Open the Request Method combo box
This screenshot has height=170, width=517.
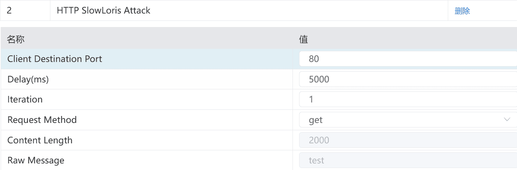point(407,120)
